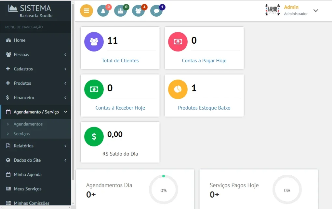This screenshot has width=332, height=209.
Task: Open the bell notifications icon
Action: pyautogui.click(x=103, y=11)
